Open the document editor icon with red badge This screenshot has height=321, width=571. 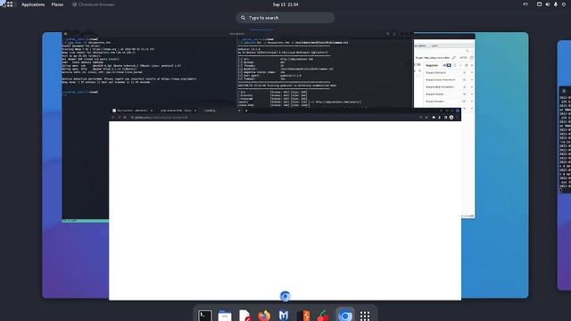pos(244,316)
